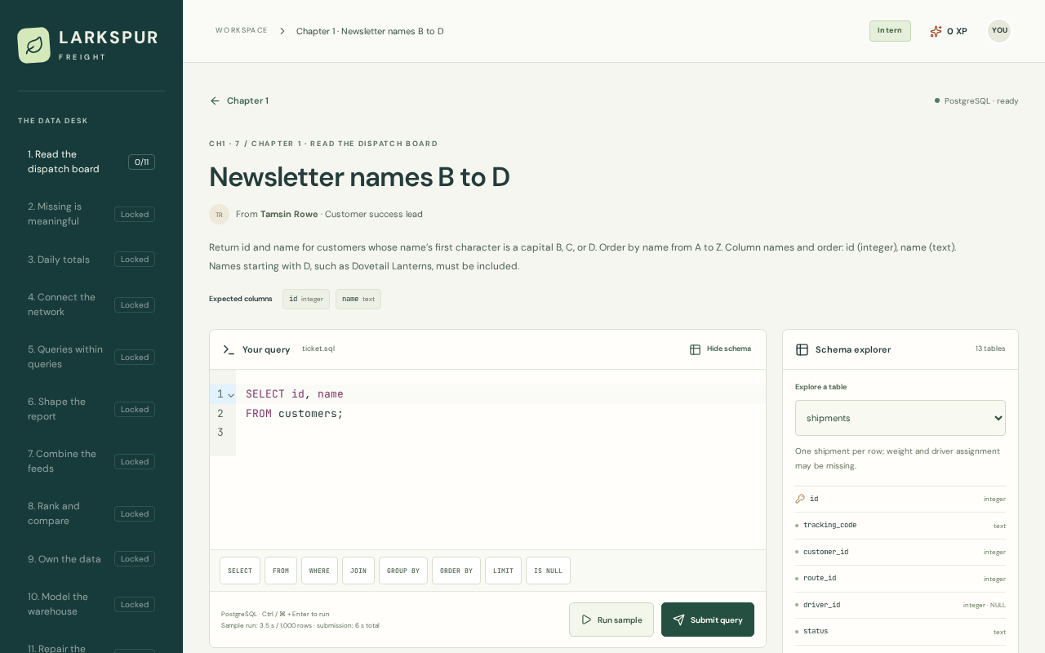Insert the GROUP BY keyword snippet
This screenshot has height=653, width=1045.
point(403,571)
